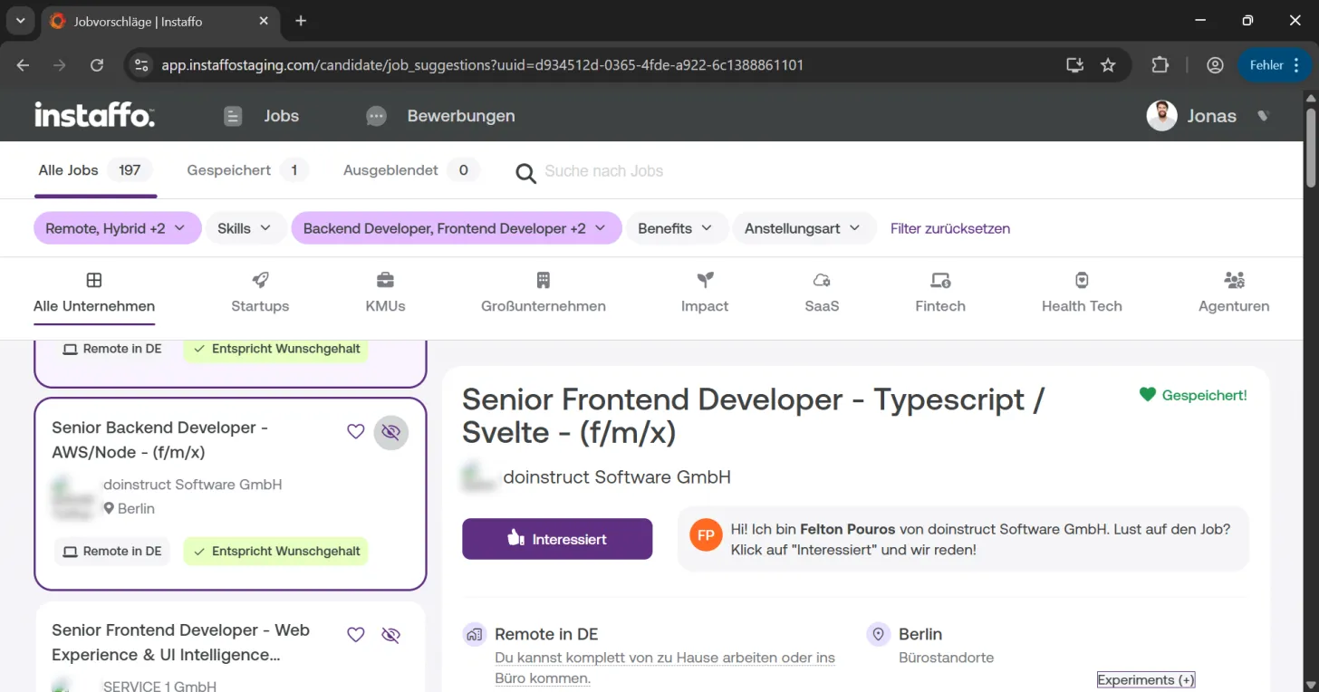
Task: Click the remote work explanation text
Action: pyautogui.click(x=665, y=668)
